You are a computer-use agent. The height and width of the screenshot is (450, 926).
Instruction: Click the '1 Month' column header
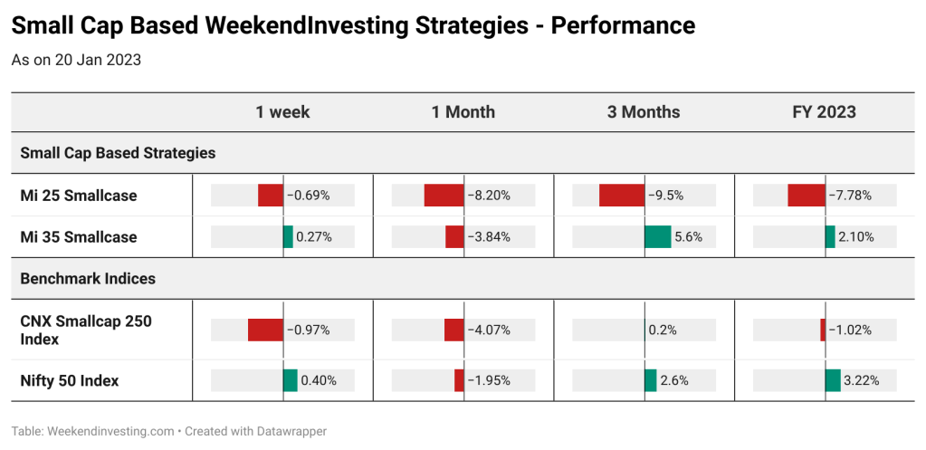pos(463,112)
